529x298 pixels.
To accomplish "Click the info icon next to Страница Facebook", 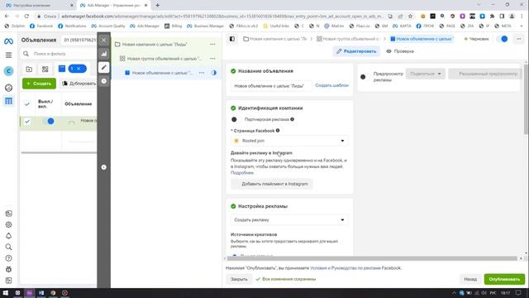I will [x=278, y=131].
